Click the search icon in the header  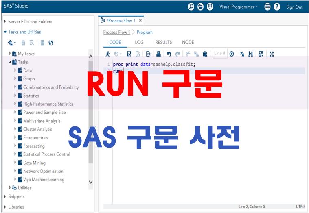191,7
